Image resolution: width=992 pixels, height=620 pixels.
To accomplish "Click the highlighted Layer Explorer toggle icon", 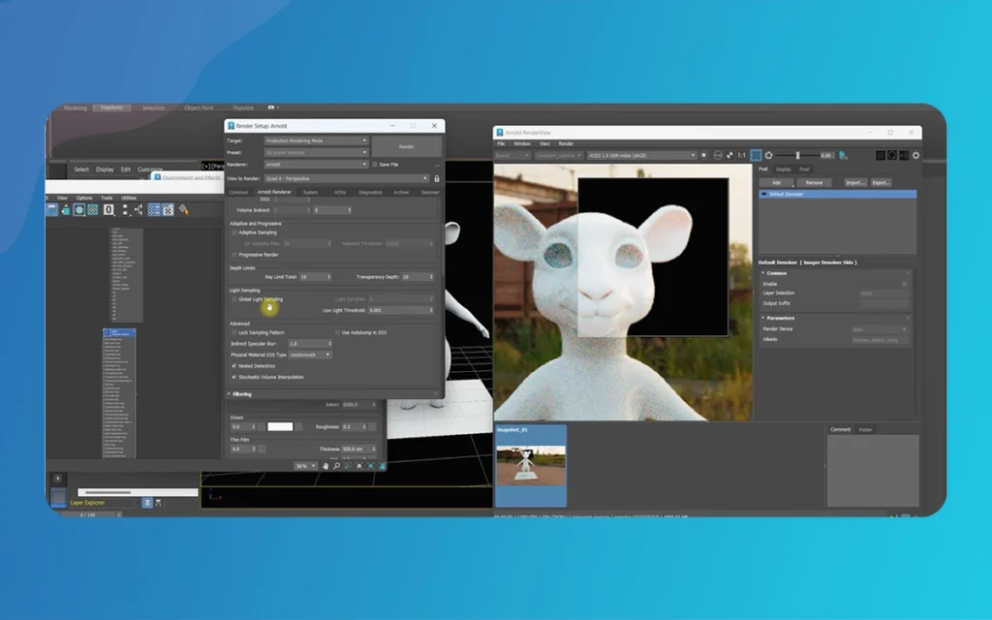I will coord(147,503).
